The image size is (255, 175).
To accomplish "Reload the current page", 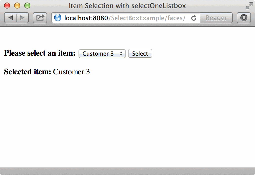I will click(194, 18).
